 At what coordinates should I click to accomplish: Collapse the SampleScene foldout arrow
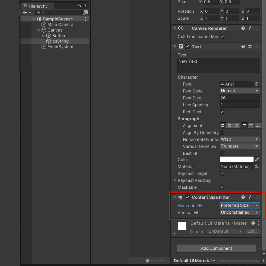click(34, 19)
